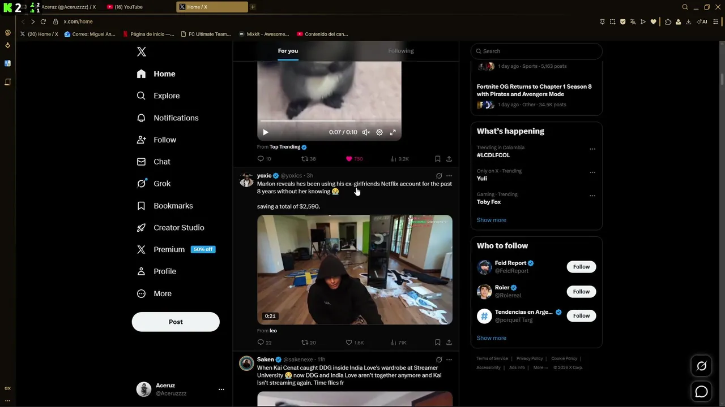Viewport: 725px width, 407px height.
Task: Open more options on yoxic post
Action: pos(449,176)
